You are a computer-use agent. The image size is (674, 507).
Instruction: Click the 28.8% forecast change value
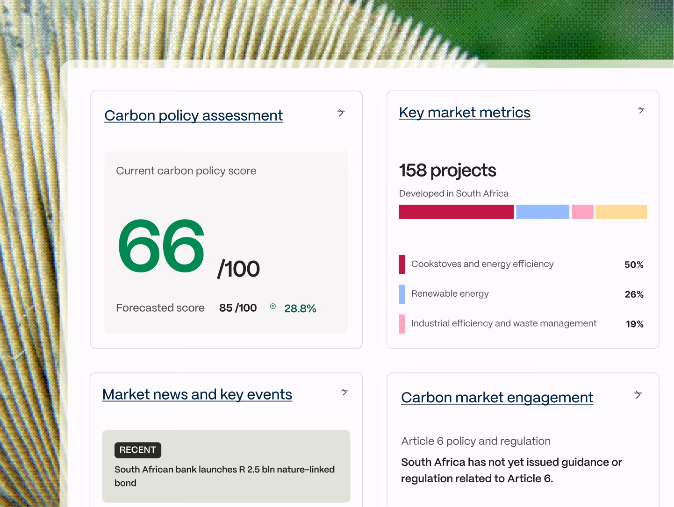pos(300,308)
